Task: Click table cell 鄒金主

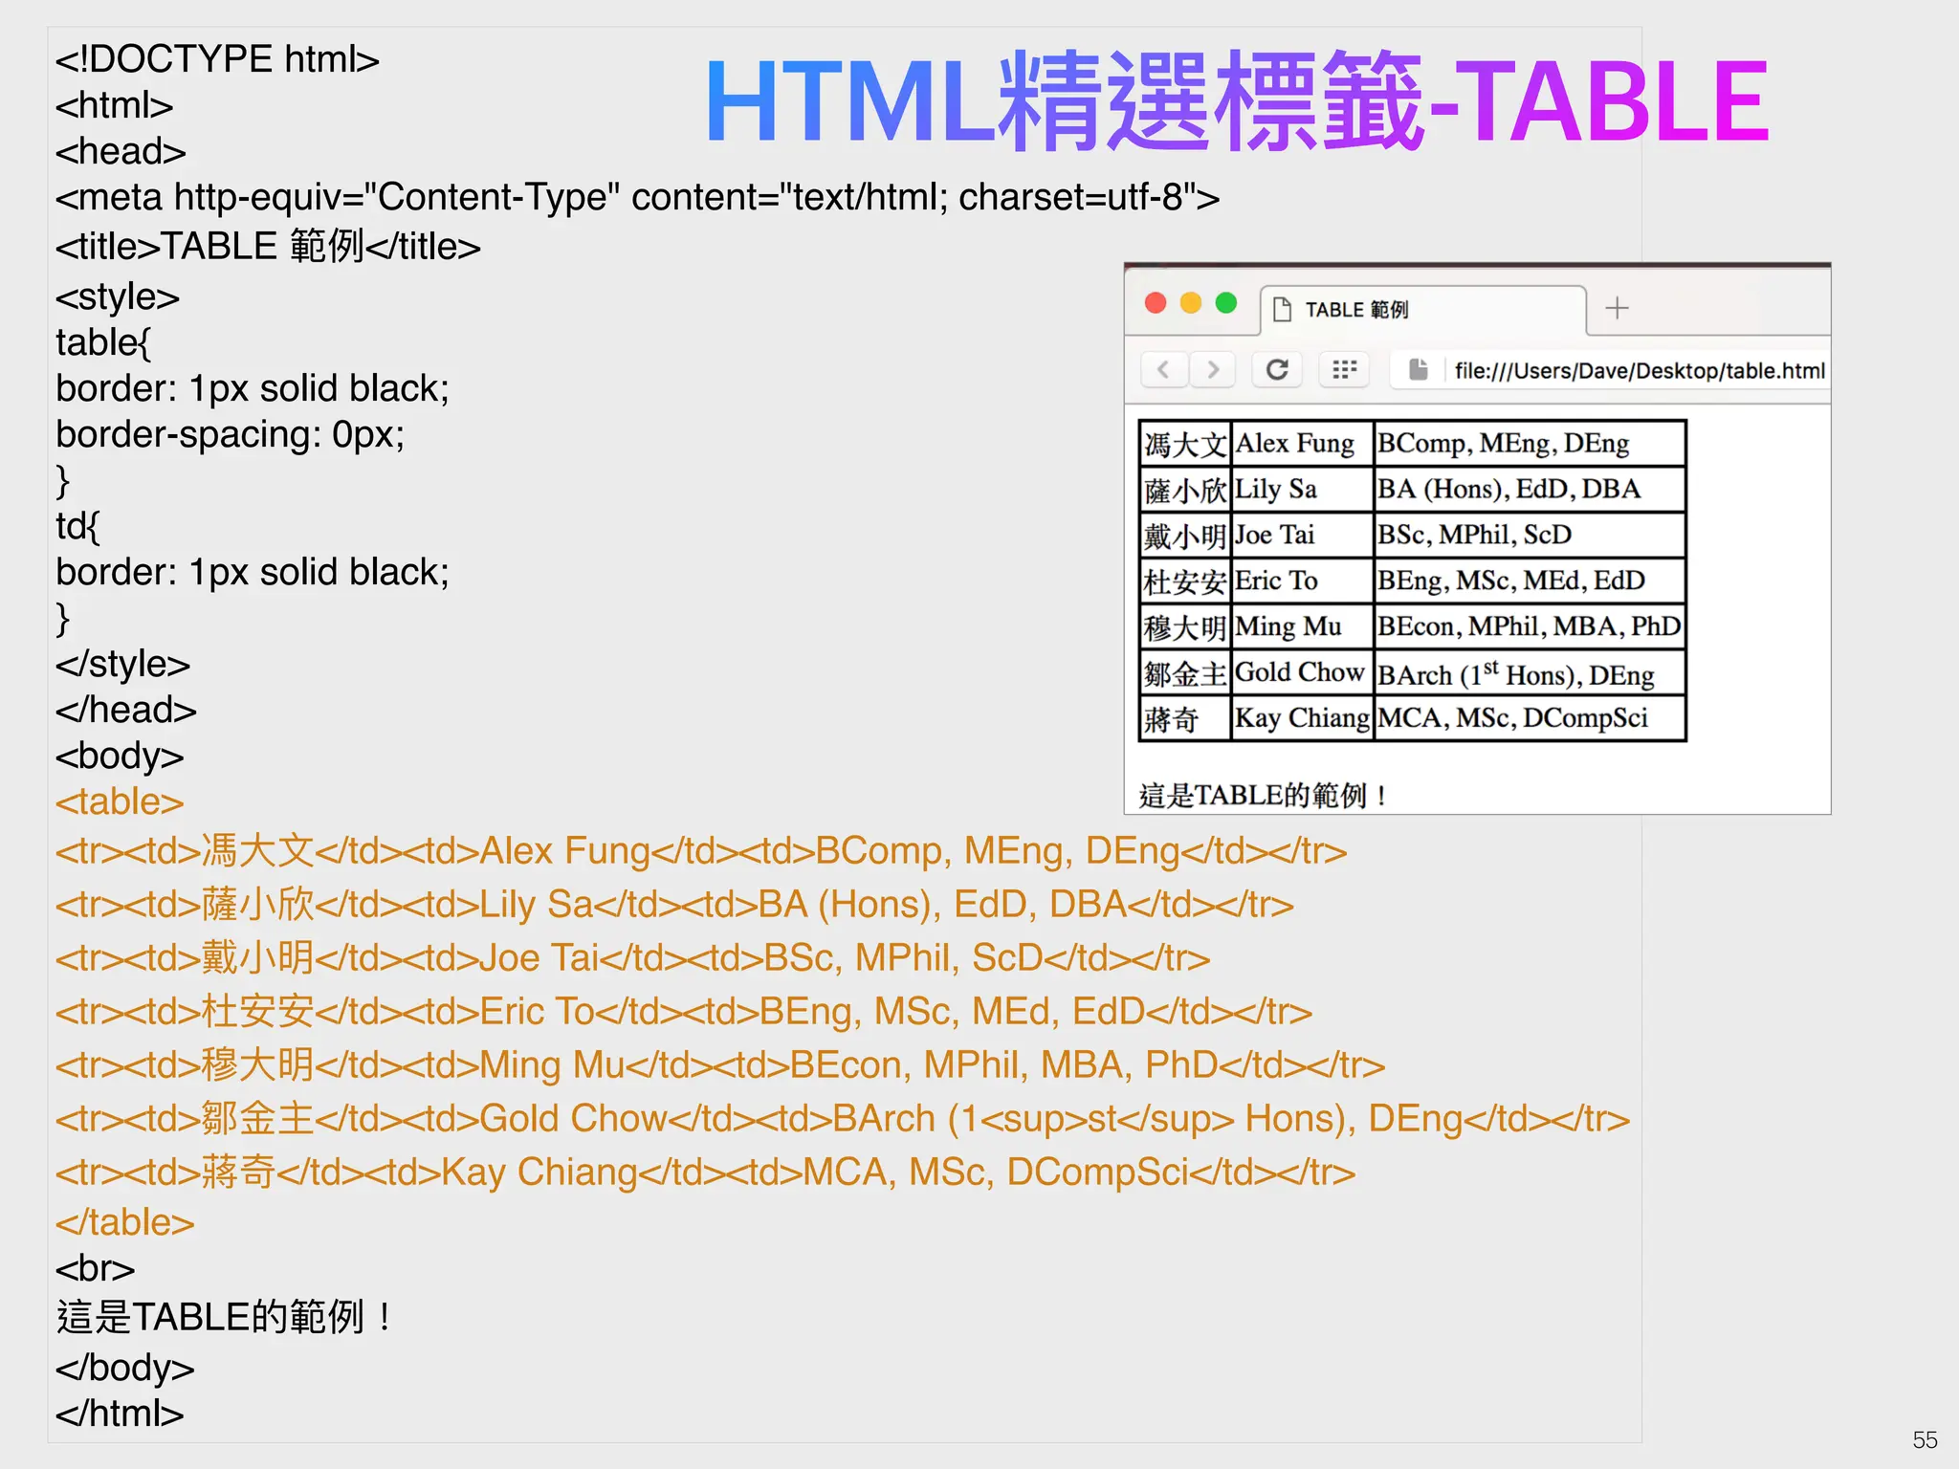Action: click(x=1185, y=673)
